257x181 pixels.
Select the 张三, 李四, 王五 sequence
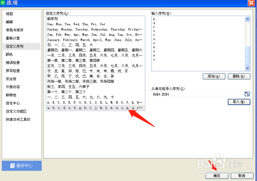tap(95, 87)
